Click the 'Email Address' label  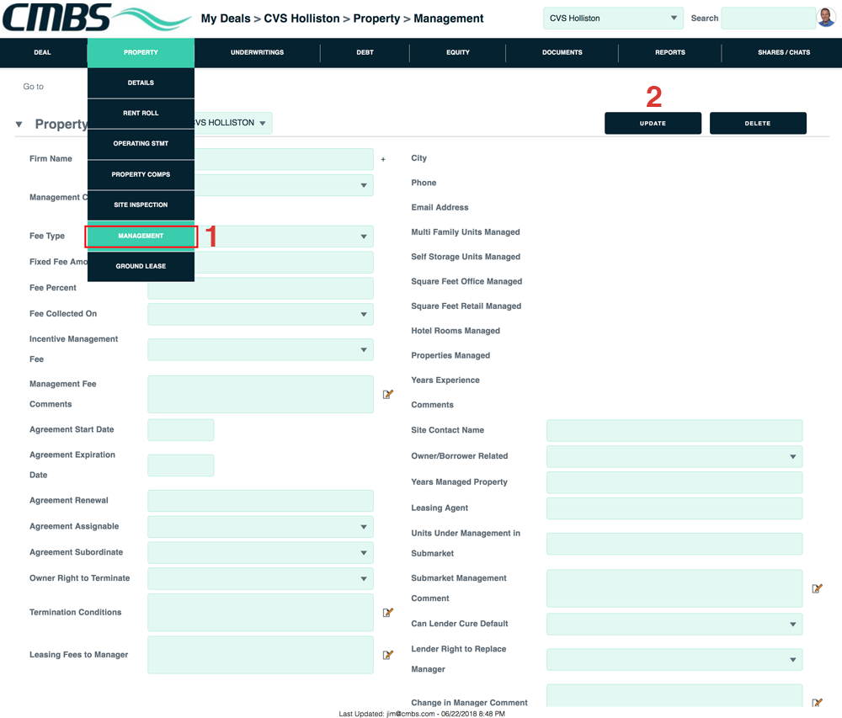click(440, 207)
